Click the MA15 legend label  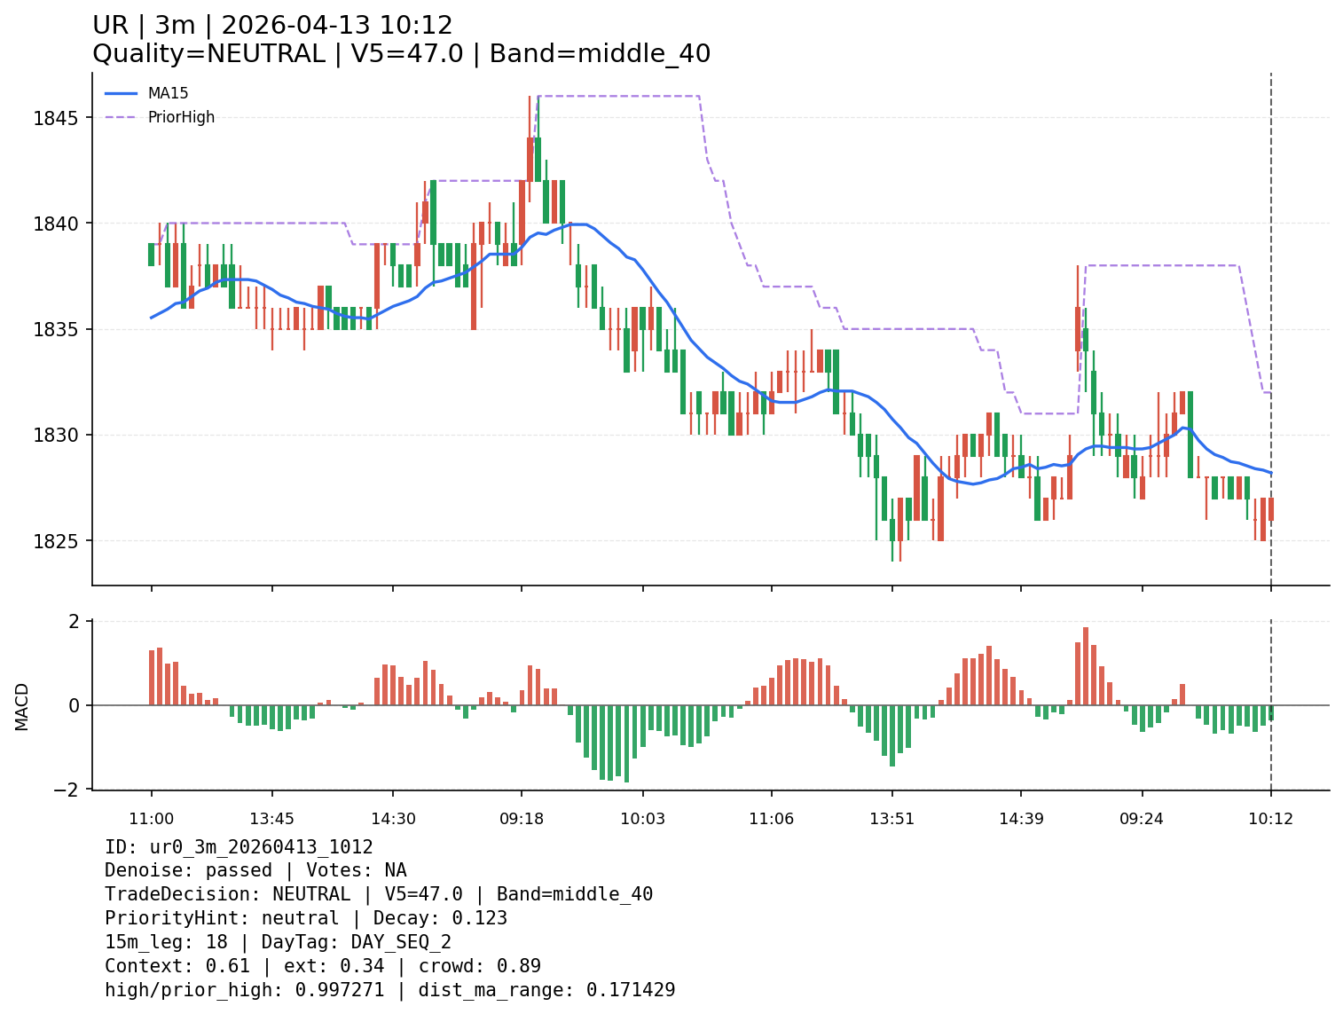[168, 93]
